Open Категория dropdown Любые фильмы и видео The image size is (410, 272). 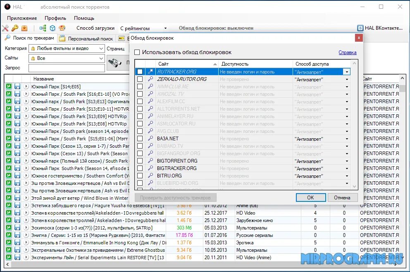click(x=67, y=48)
